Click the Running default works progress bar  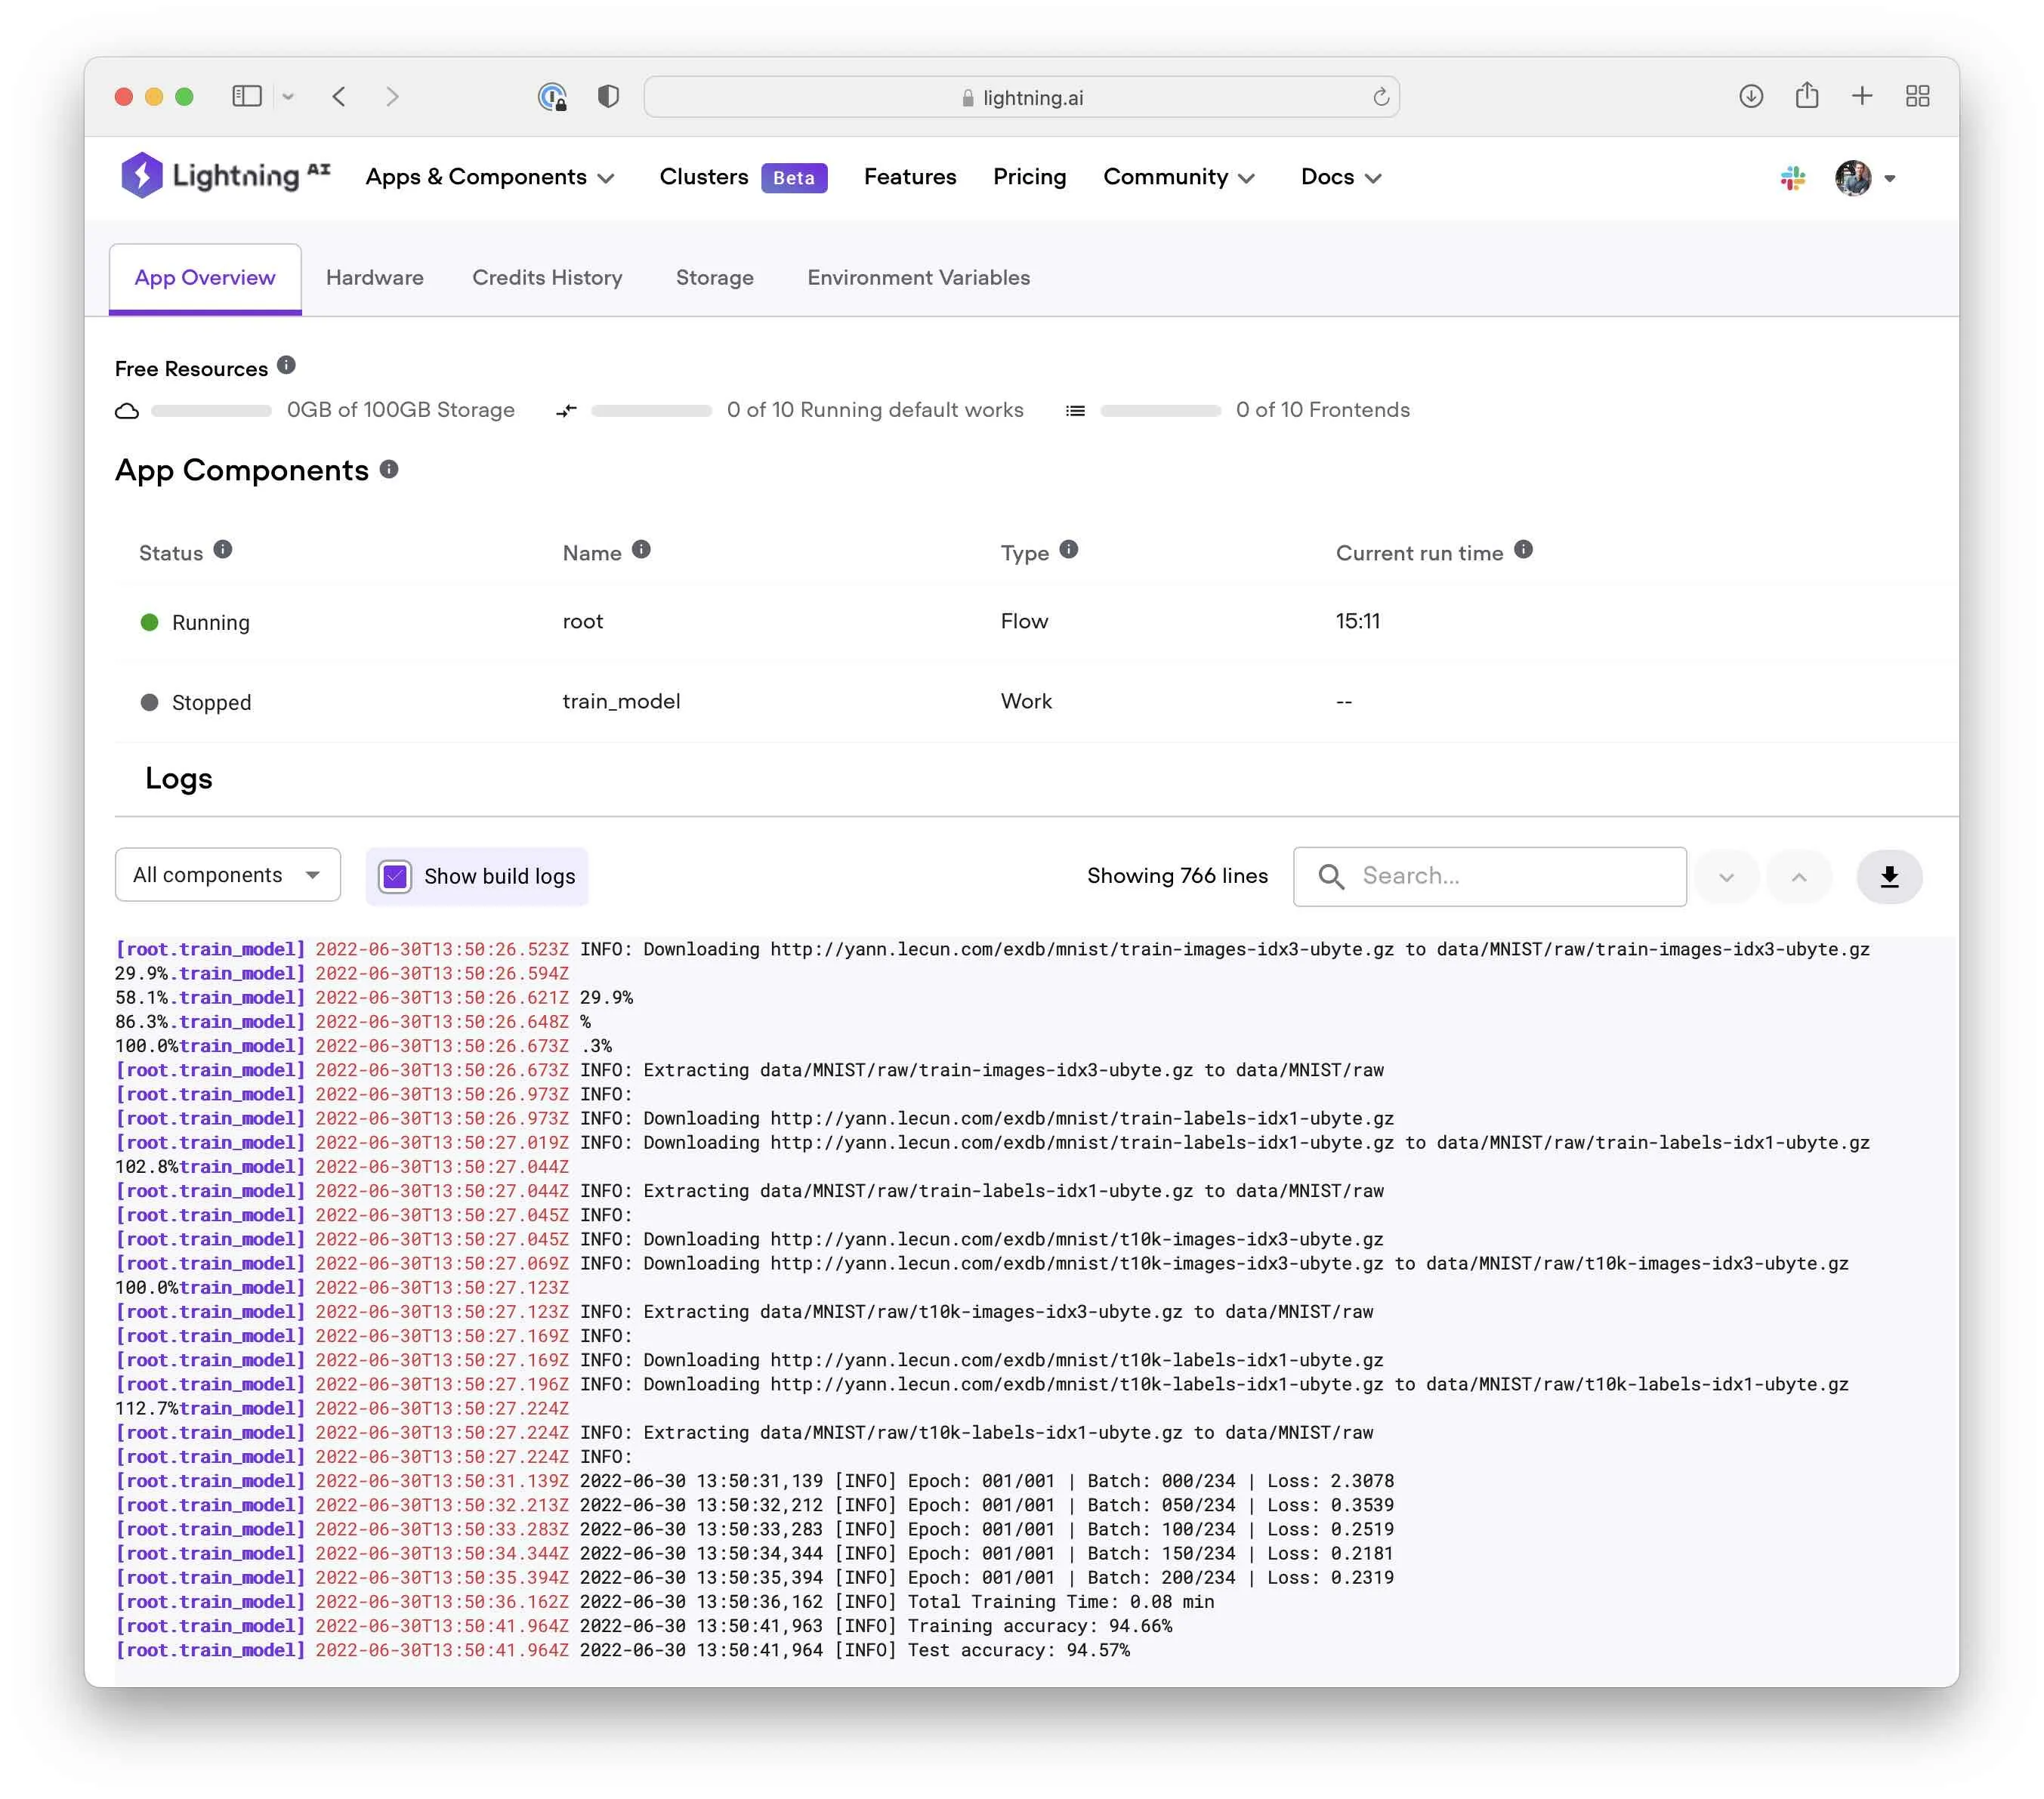[x=651, y=411]
